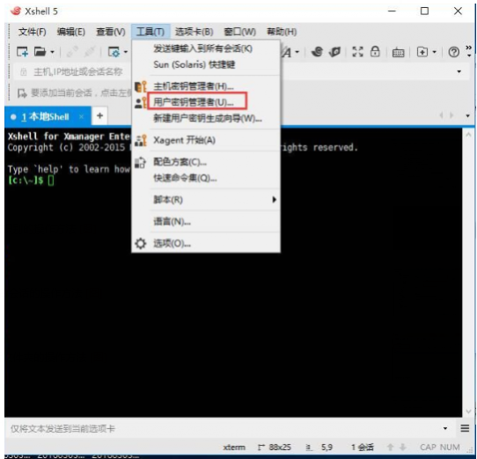Add a new tab with plus button
Viewport: 477px width, 459px height.
[99, 115]
